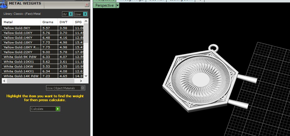The width and height of the screenshot is (290, 136).
Task: Select the White Gold:10KW row
Action: coord(43,66)
